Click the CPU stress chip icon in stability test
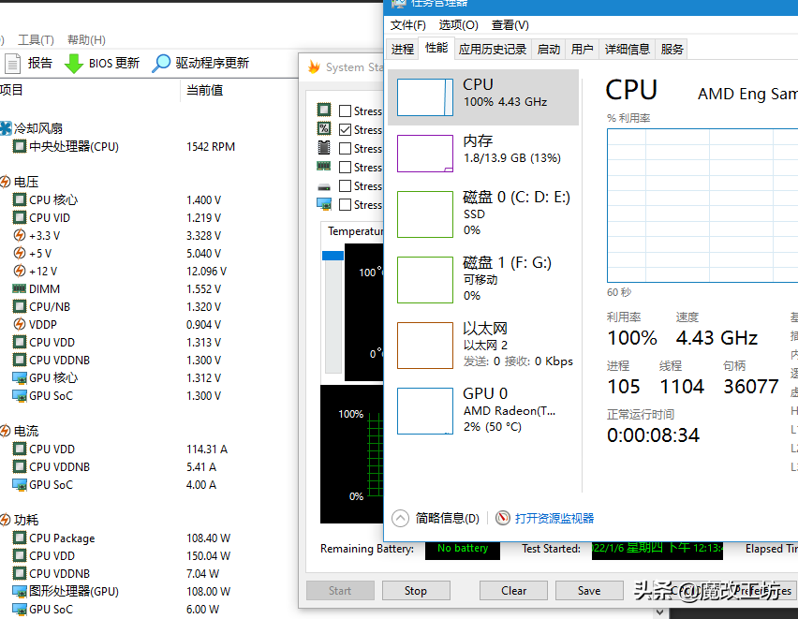This screenshot has width=798, height=619. pos(324,110)
